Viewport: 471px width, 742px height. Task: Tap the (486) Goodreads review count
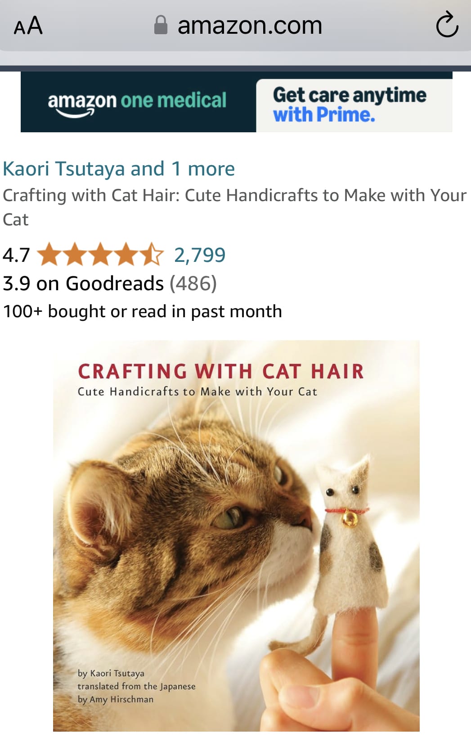tap(193, 283)
